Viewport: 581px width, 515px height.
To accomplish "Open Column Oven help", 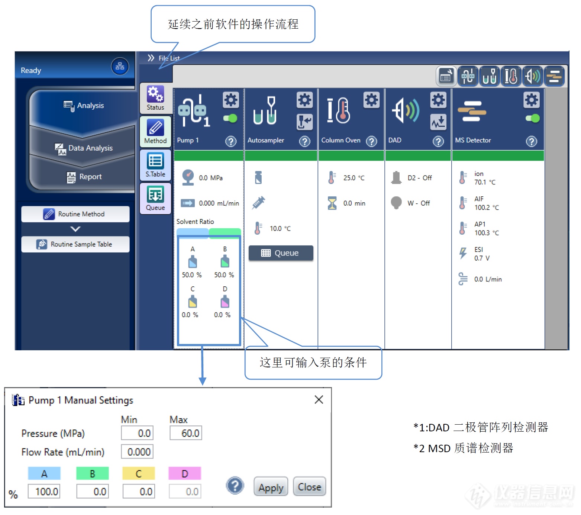I will coord(371,141).
